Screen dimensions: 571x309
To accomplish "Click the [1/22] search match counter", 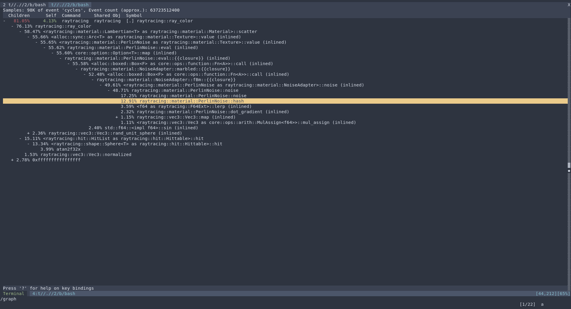I will (x=528, y=305).
